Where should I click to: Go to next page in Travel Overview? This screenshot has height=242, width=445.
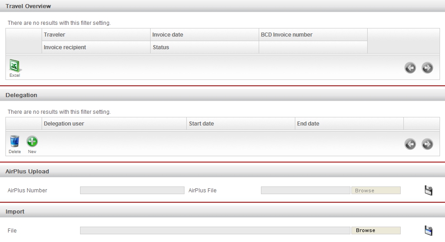pos(427,68)
